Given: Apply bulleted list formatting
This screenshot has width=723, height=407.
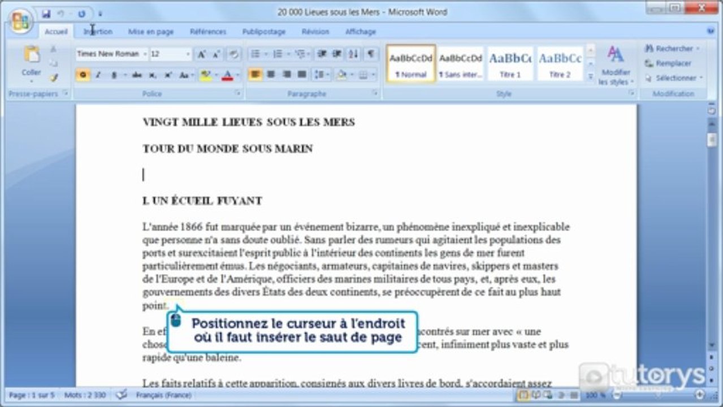Looking at the screenshot, I should point(256,54).
